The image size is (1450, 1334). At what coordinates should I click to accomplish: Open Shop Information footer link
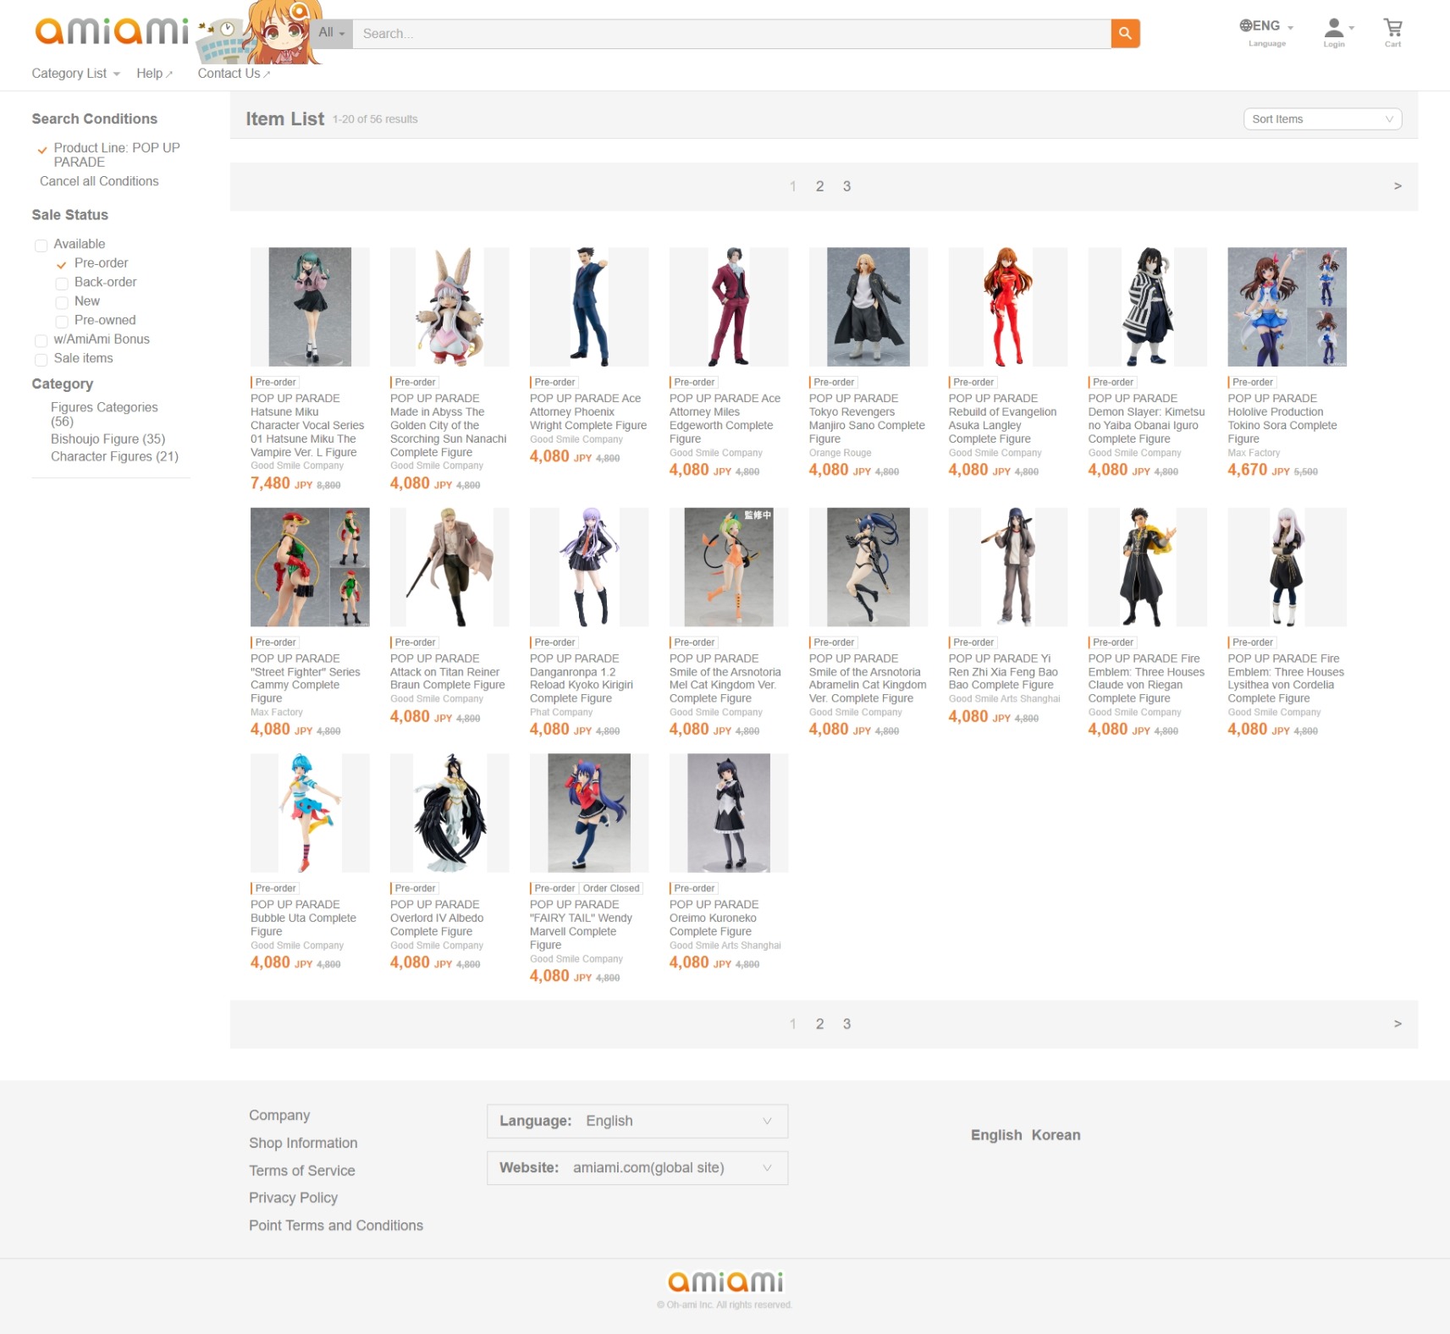tap(303, 1143)
